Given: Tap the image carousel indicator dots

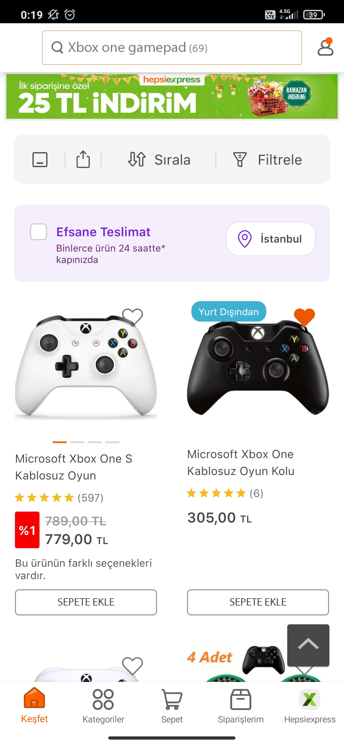Looking at the screenshot, I should (86, 442).
